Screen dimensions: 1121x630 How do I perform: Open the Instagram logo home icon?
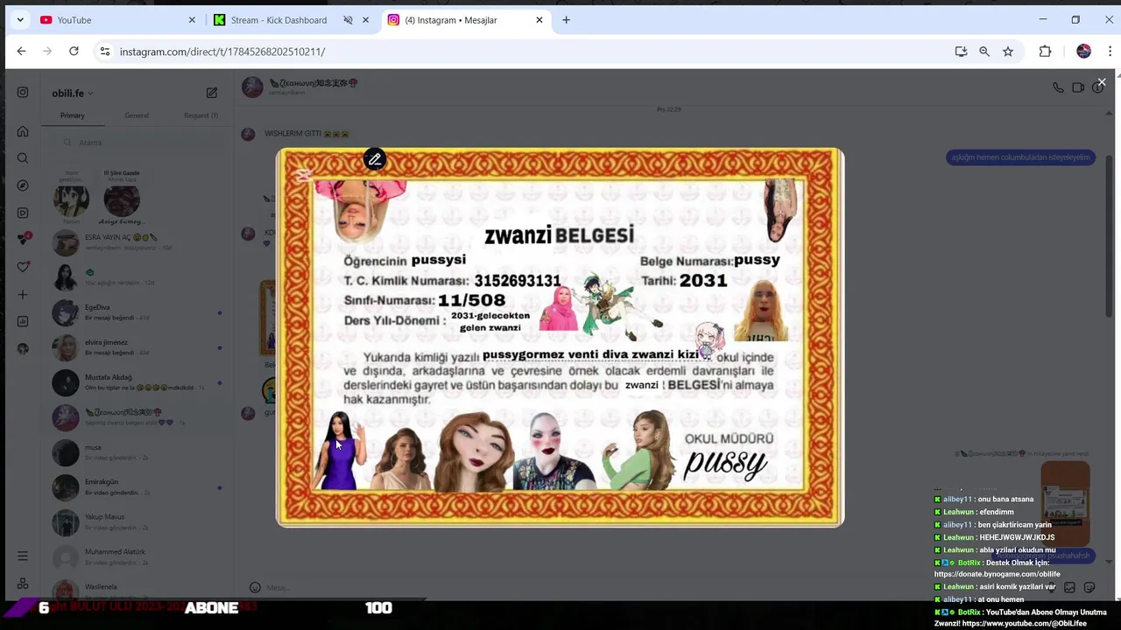point(23,93)
